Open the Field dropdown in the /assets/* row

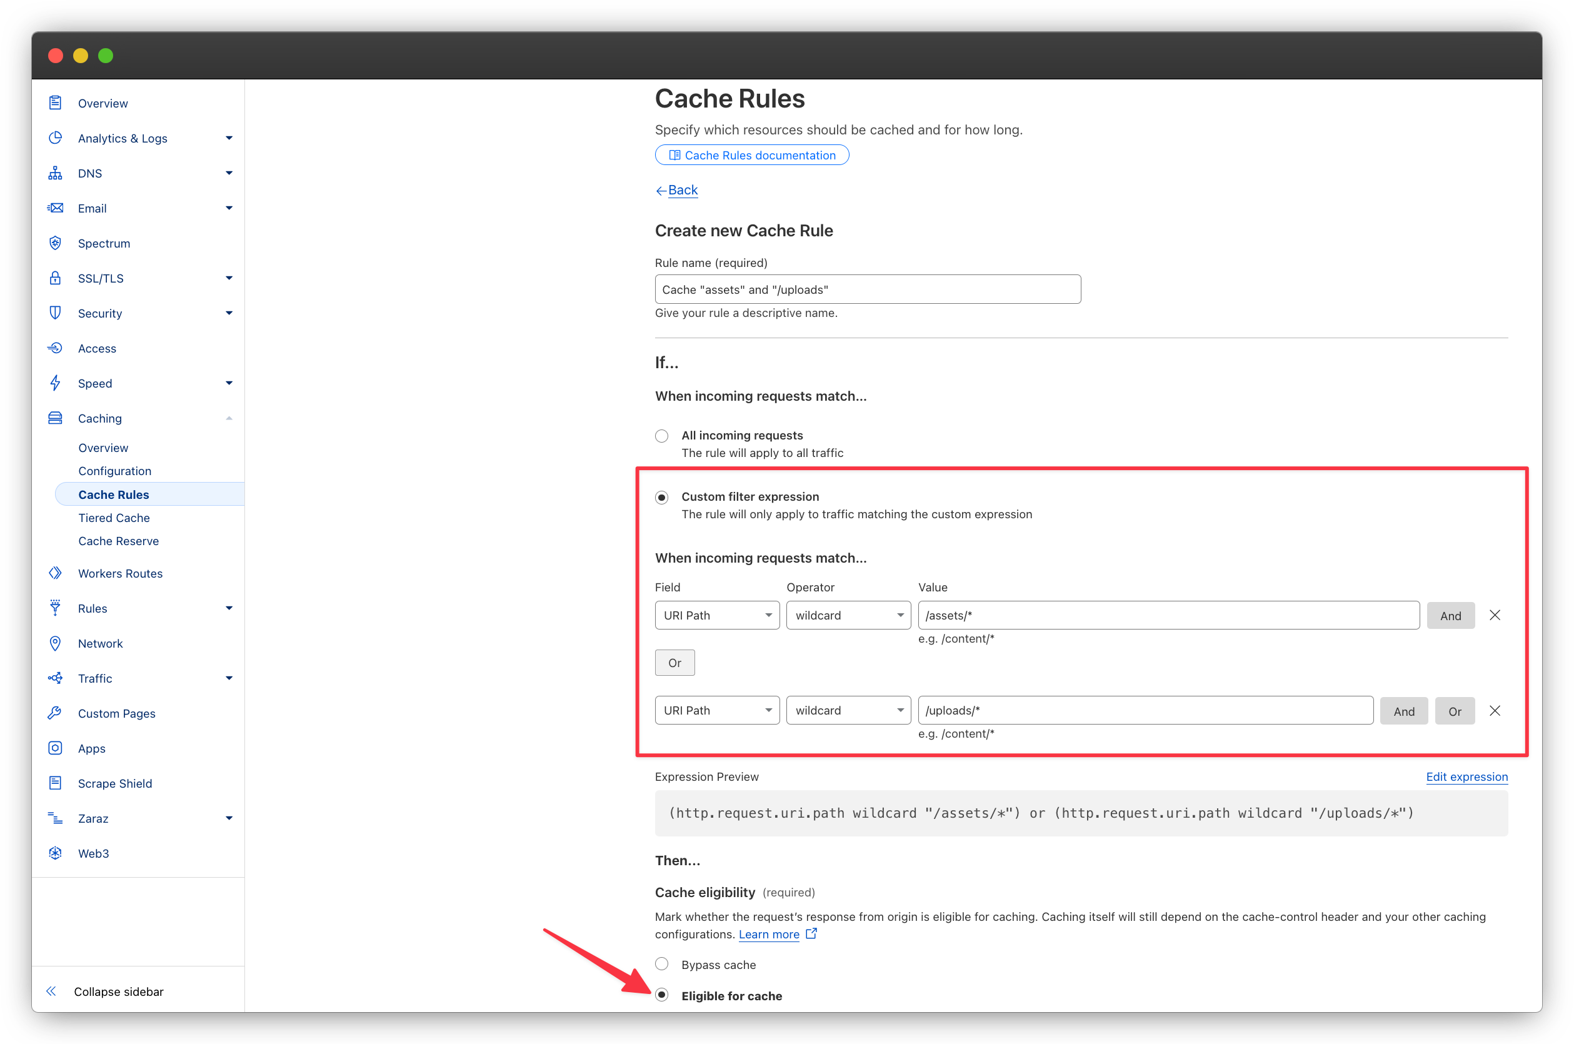(x=717, y=615)
